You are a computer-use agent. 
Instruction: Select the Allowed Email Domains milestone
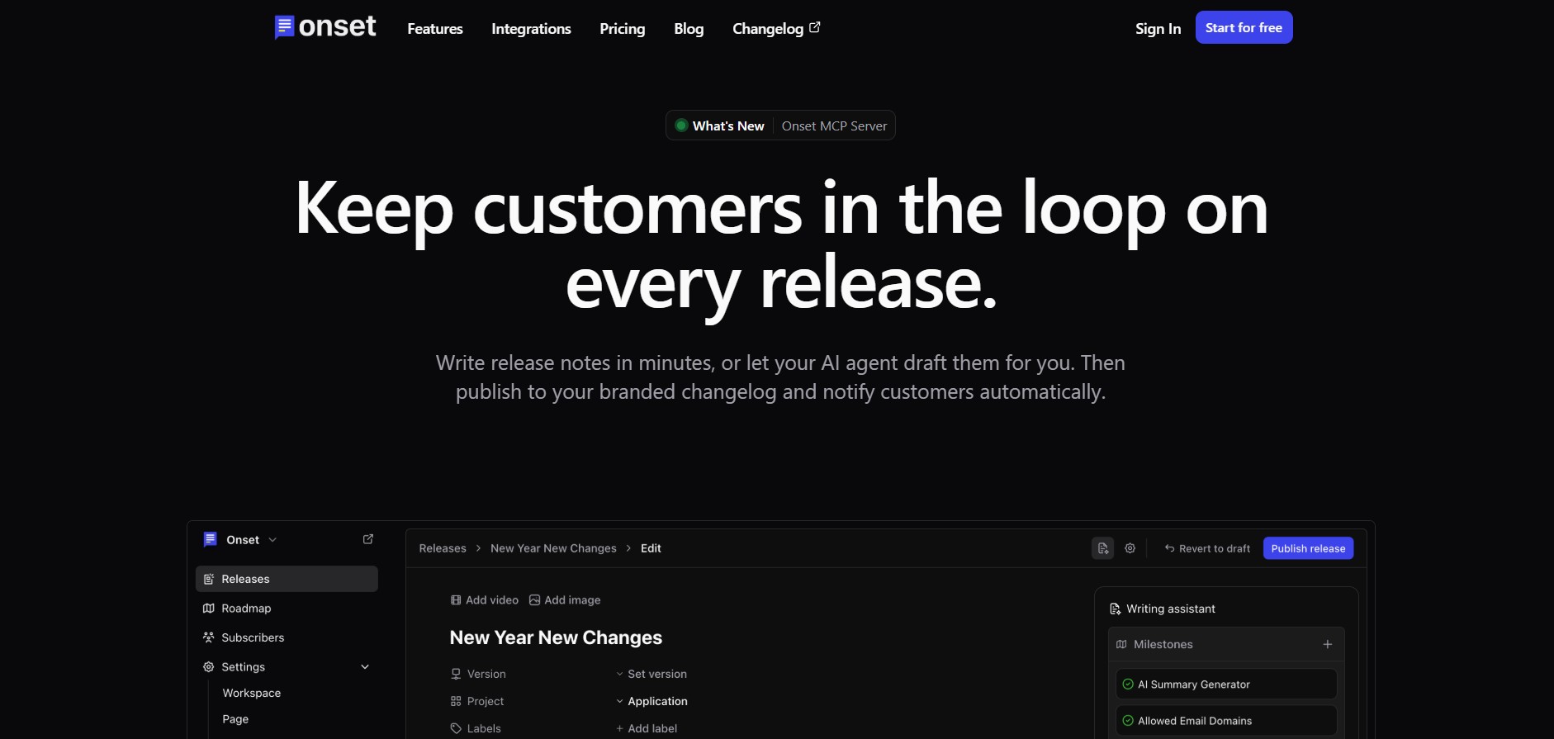click(1226, 721)
